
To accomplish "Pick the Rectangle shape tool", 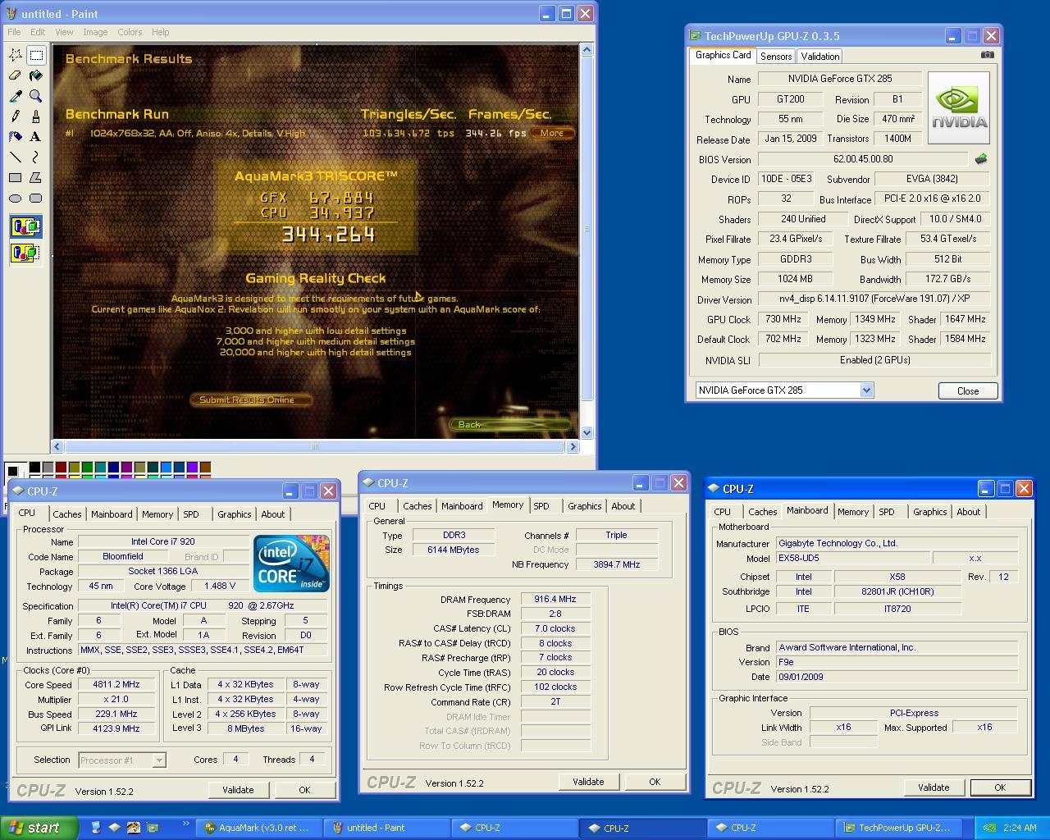I will 16,178.
